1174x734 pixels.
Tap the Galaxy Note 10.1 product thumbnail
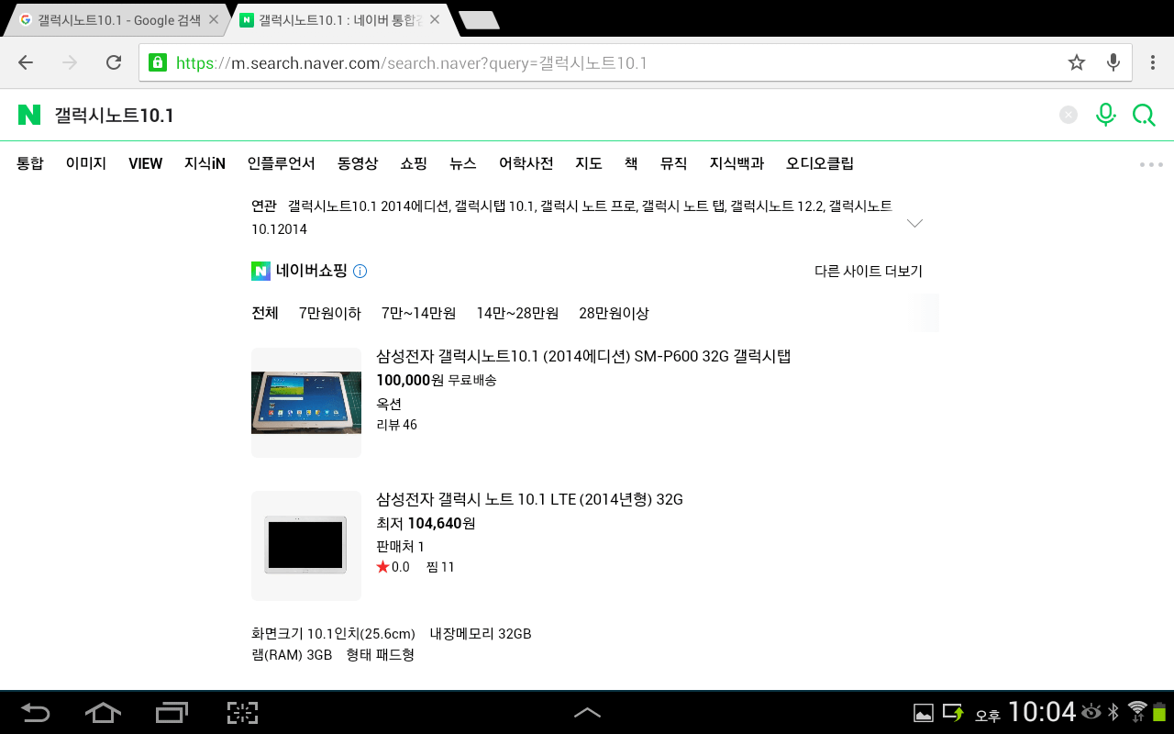coord(305,401)
